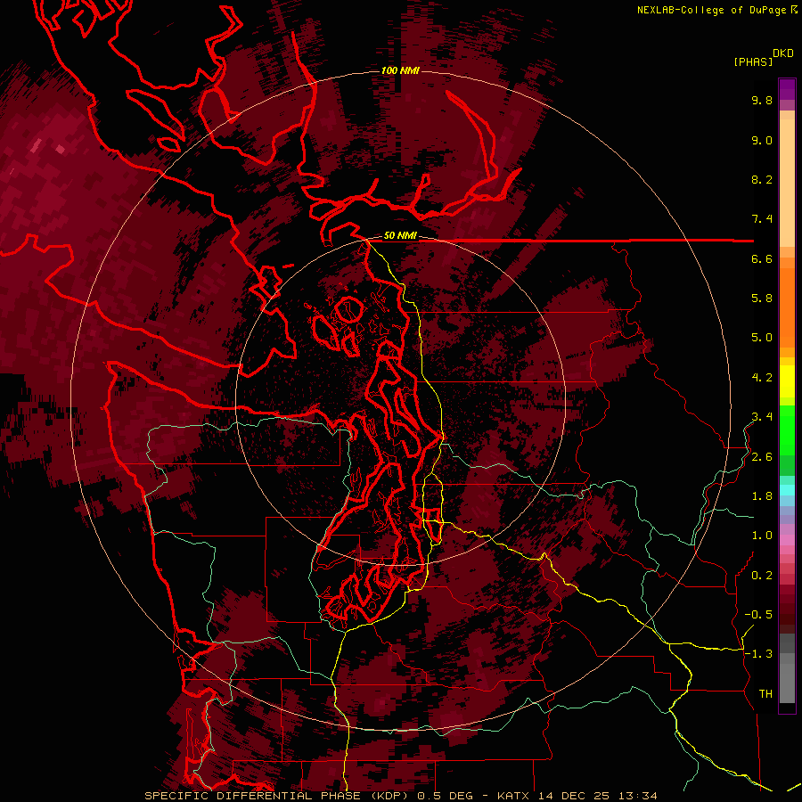Click the 1.0 scale value
802x802 pixels.
coord(762,536)
